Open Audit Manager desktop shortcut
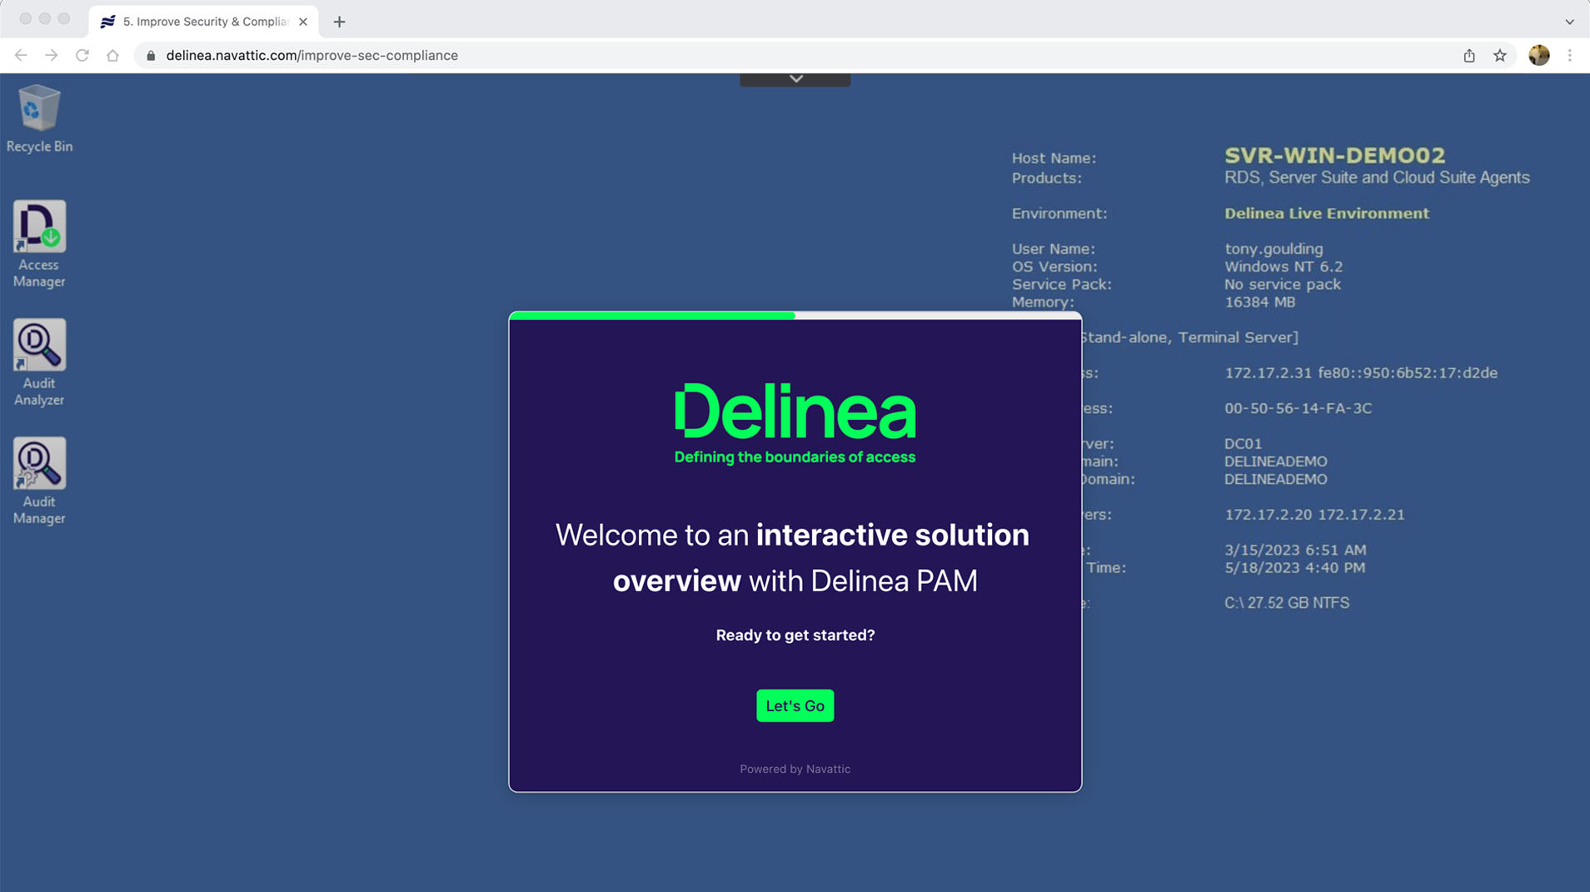The height and width of the screenshot is (892, 1590). click(39, 481)
